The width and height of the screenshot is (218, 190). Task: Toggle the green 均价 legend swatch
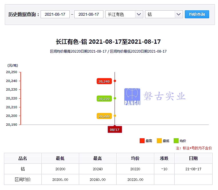(x=176, y=141)
